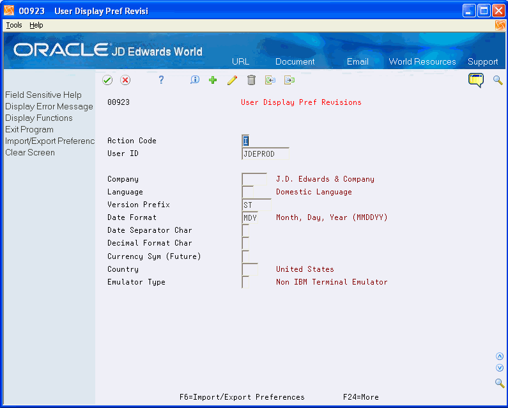This screenshot has height=408, width=508.
Task: Click the export arrow toolbar icon
Action: click(289, 80)
